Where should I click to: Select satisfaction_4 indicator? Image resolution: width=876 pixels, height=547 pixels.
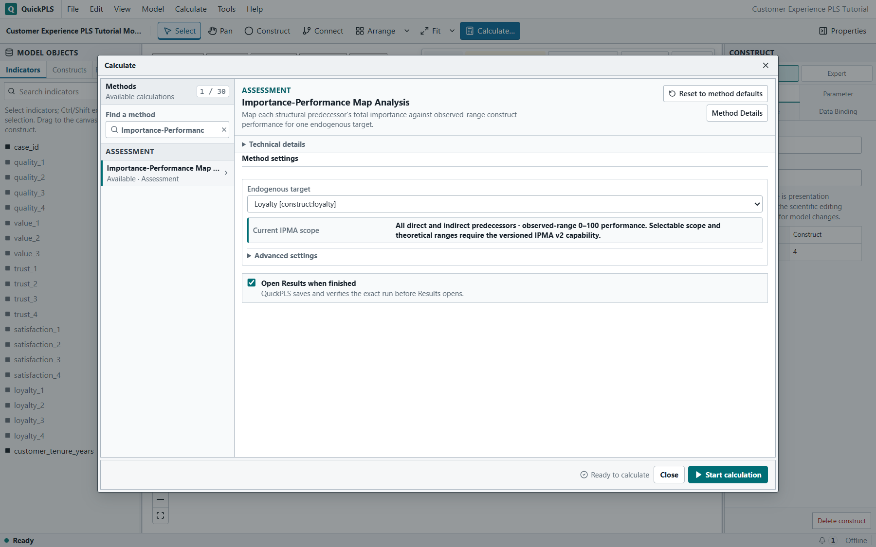coord(37,375)
